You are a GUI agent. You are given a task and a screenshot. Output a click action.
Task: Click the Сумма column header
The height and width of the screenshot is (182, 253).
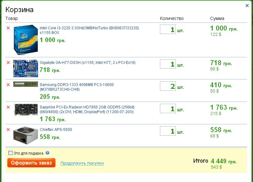pyautogui.click(x=217, y=18)
